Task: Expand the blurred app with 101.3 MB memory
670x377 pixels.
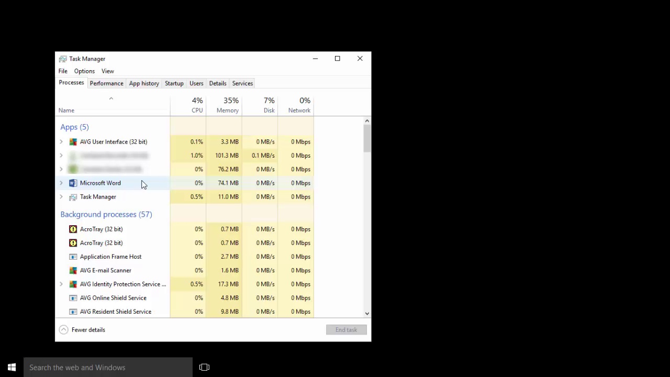Action: click(61, 156)
